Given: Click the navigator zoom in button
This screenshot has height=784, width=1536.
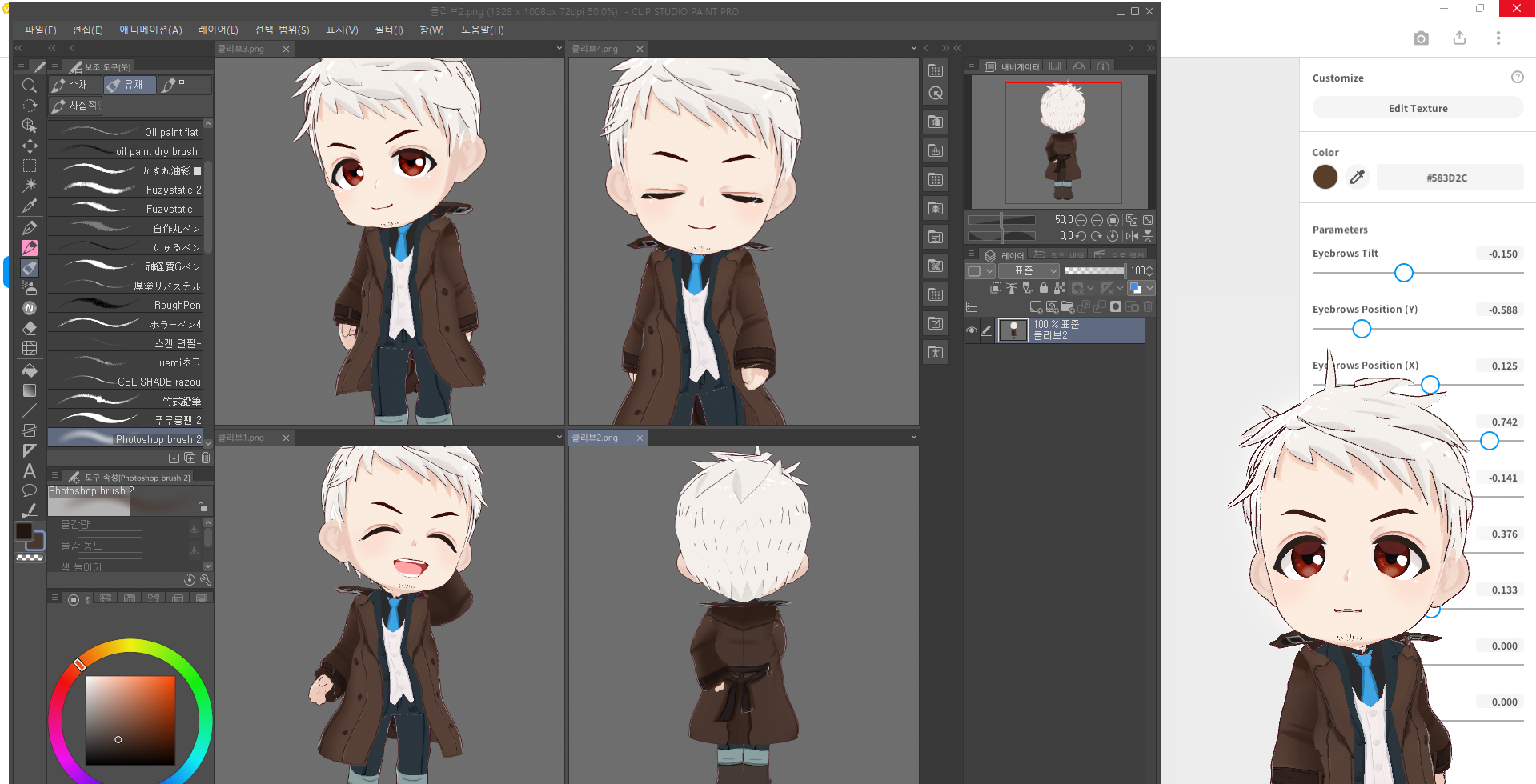Looking at the screenshot, I should (x=1097, y=220).
